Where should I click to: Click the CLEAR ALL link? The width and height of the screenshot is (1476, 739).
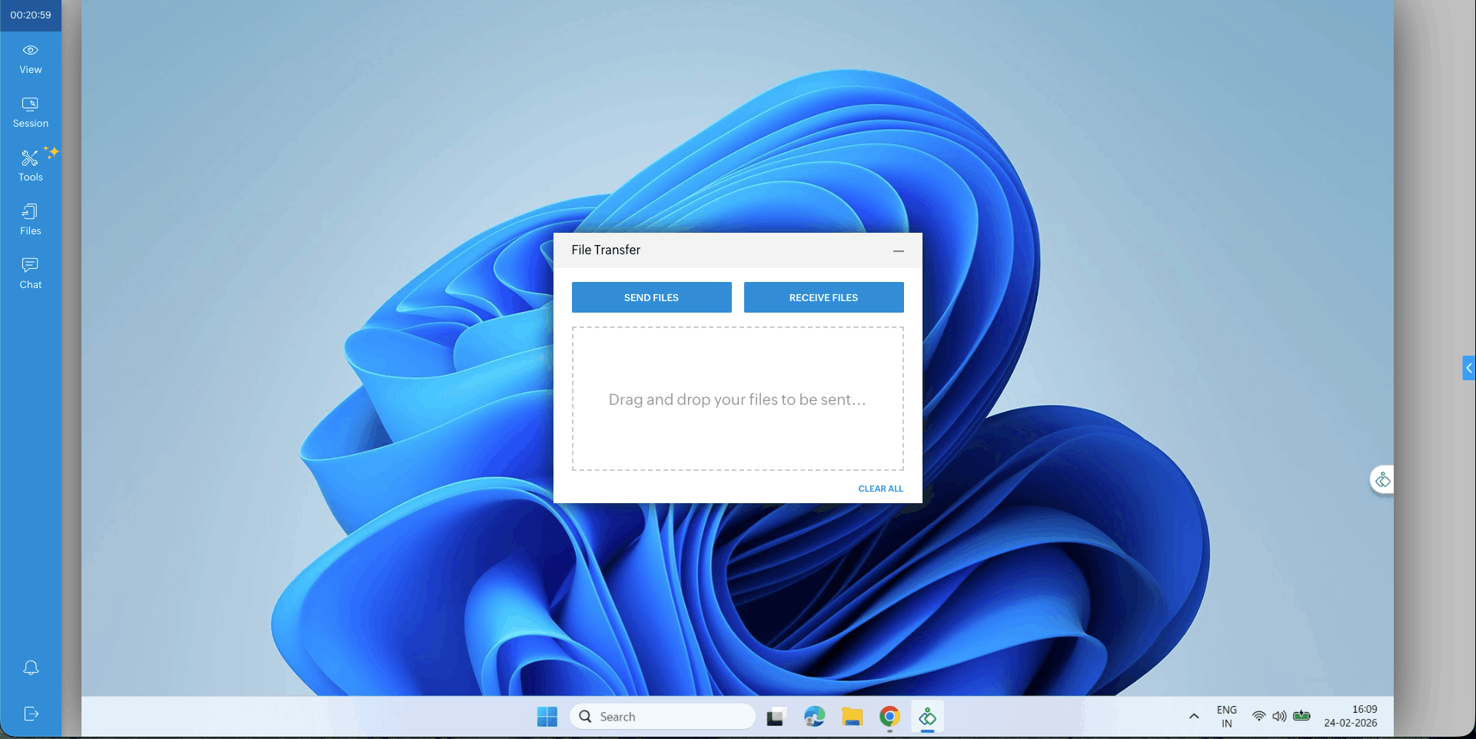coord(880,489)
